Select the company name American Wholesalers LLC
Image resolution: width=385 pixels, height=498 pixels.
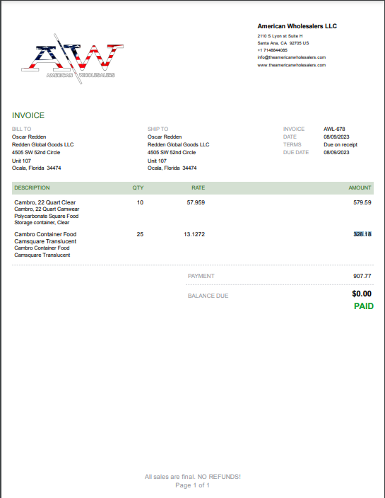(297, 26)
